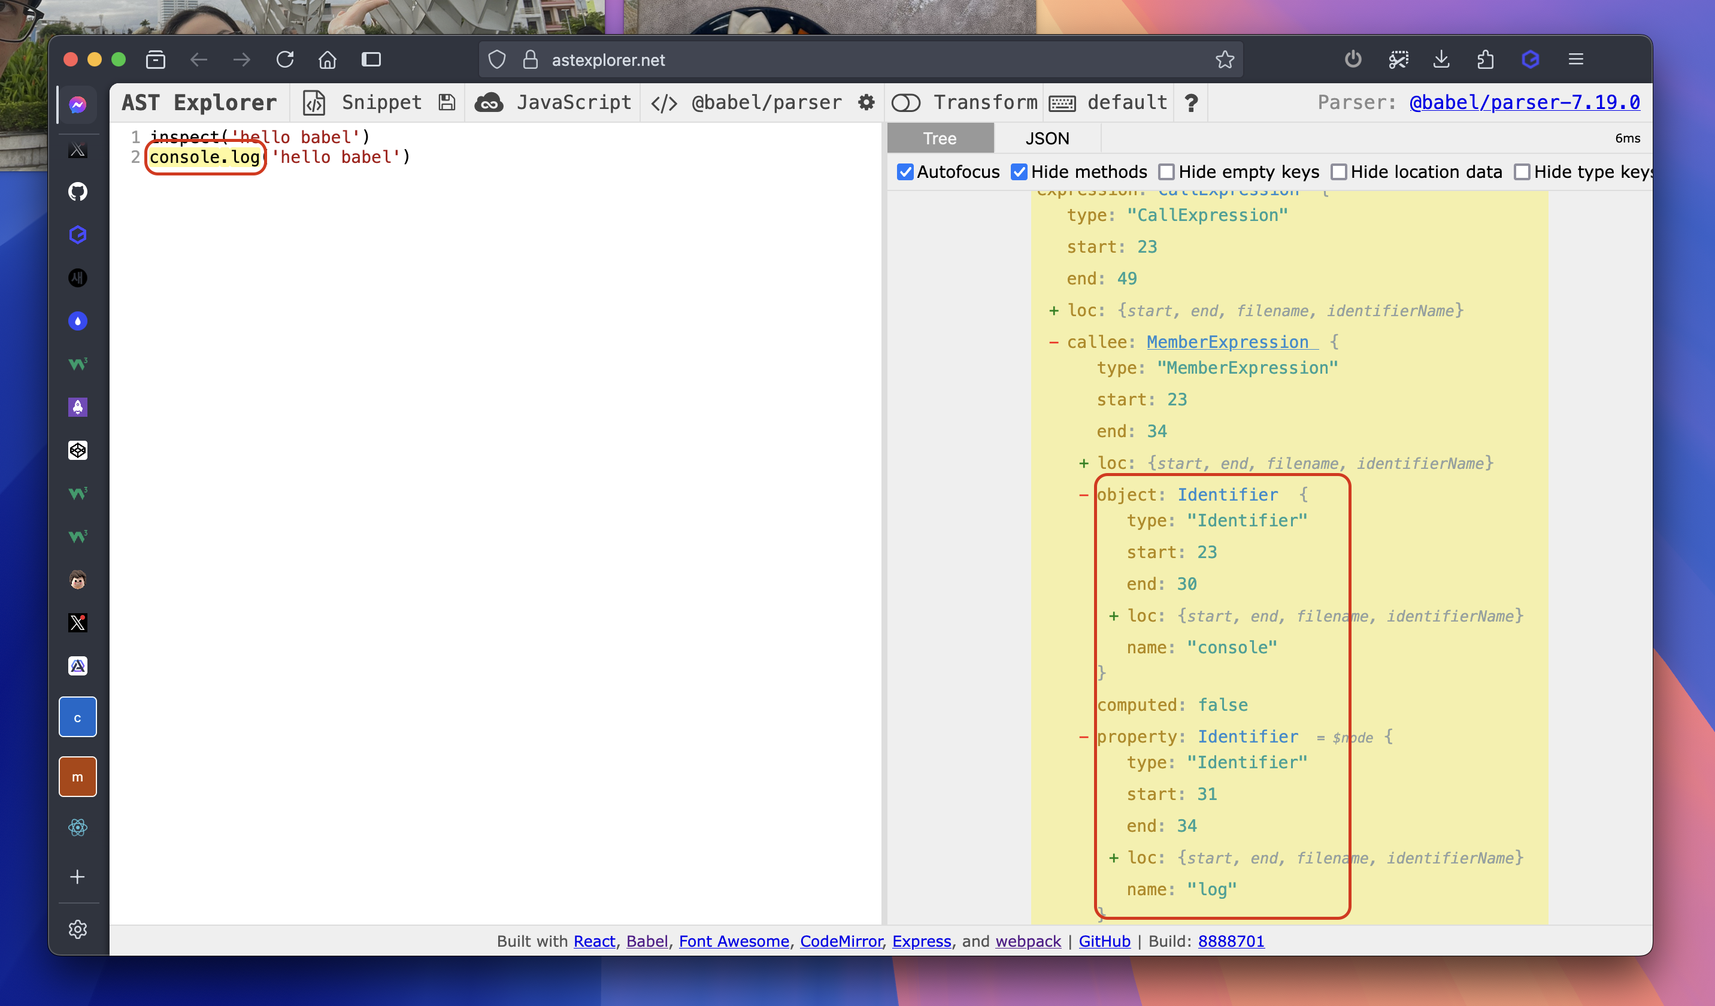The height and width of the screenshot is (1006, 1715).
Task: Collapse the property Identifier node
Action: pos(1083,737)
